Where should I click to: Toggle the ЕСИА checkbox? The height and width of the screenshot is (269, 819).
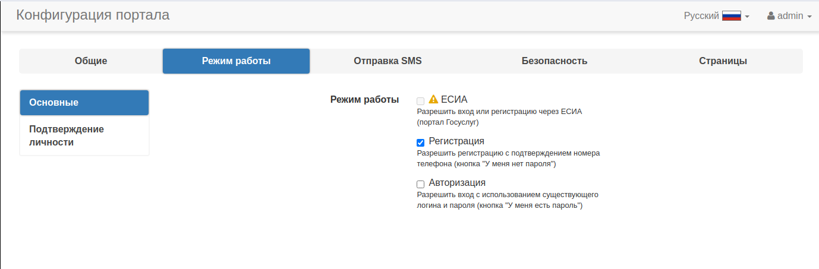click(421, 101)
